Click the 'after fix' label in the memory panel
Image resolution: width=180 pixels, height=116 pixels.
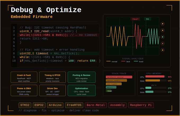[x=154, y=85]
